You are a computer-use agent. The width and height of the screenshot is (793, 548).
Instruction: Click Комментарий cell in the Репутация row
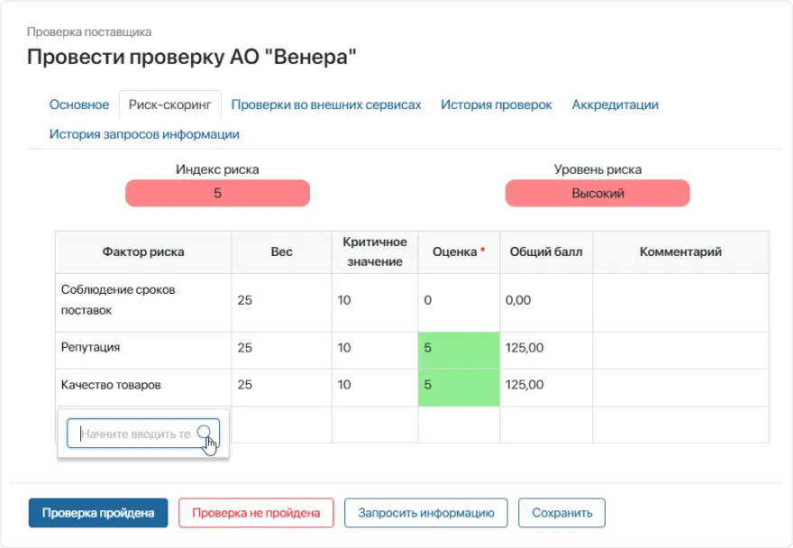coord(680,347)
